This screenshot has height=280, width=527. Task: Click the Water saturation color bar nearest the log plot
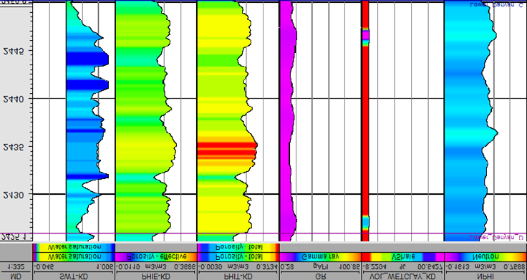74,247
